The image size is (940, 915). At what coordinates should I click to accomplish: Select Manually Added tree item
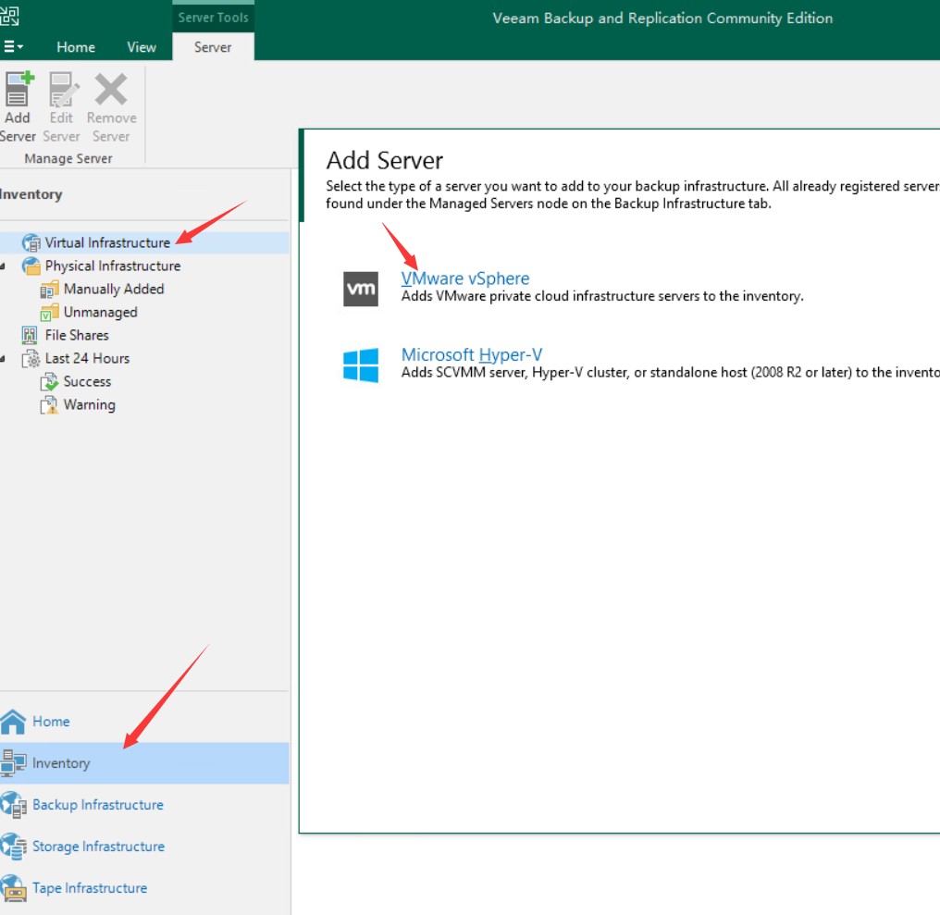click(x=114, y=289)
